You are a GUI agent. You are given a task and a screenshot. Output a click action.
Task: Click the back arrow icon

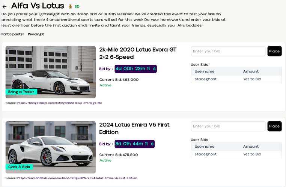[x=5, y=6]
